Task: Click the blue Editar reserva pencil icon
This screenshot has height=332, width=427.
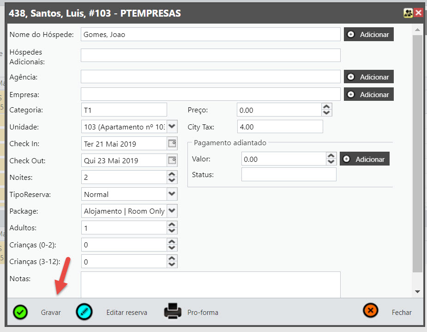Action: 84,312
